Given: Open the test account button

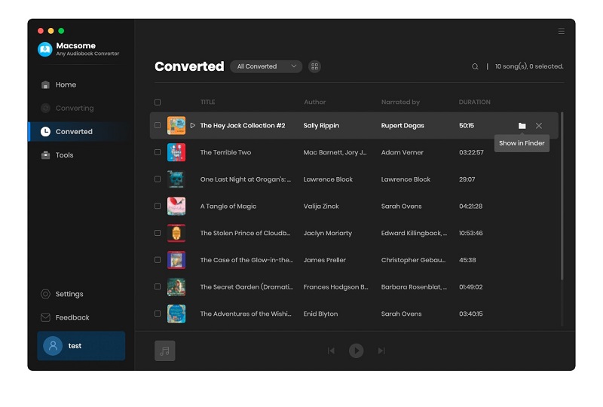Looking at the screenshot, I should tap(81, 346).
